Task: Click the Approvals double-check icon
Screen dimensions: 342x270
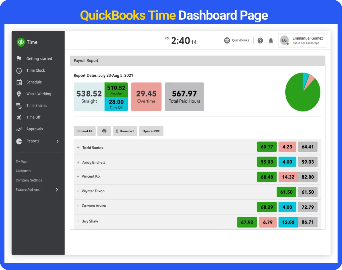Action: (19, 129)
